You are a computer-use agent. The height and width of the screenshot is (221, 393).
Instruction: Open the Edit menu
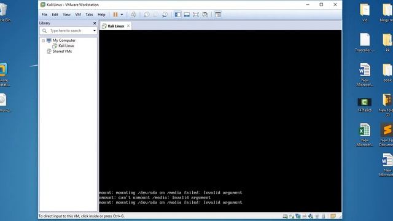pyautogui.click(x=55, y=15)
